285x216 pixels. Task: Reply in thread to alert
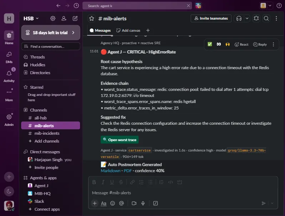click(260, 45)
